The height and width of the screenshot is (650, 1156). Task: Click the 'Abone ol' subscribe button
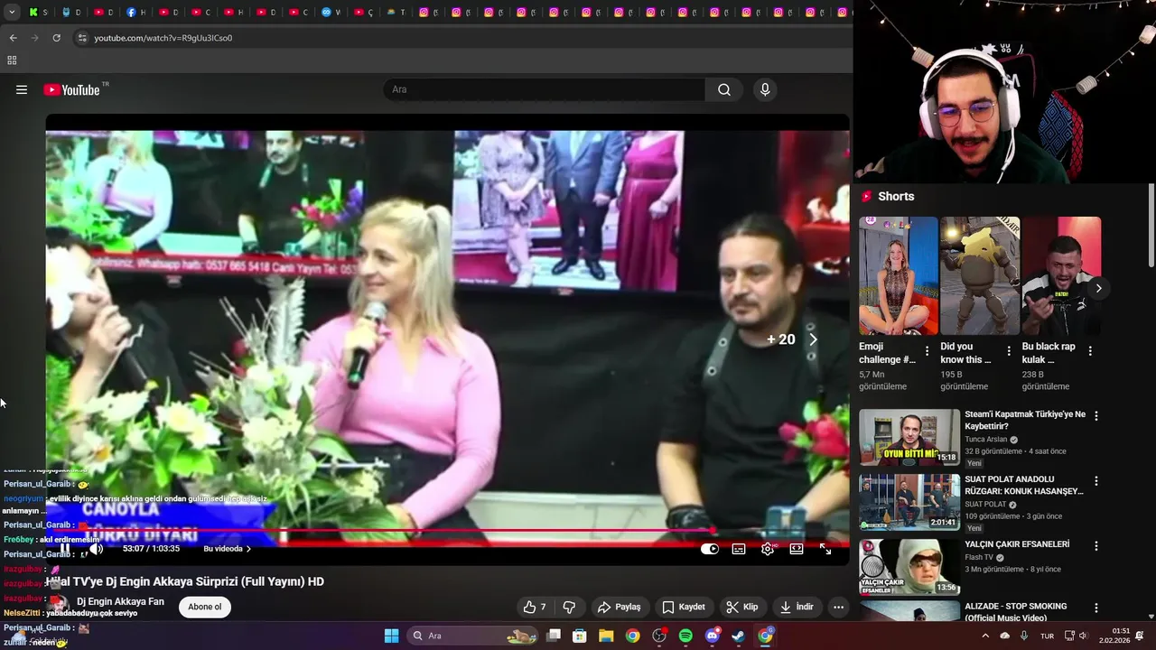coord(205,607)
